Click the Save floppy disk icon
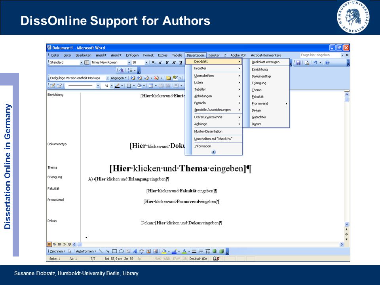This screenshot has width=380, height=285. coord(298,63)
